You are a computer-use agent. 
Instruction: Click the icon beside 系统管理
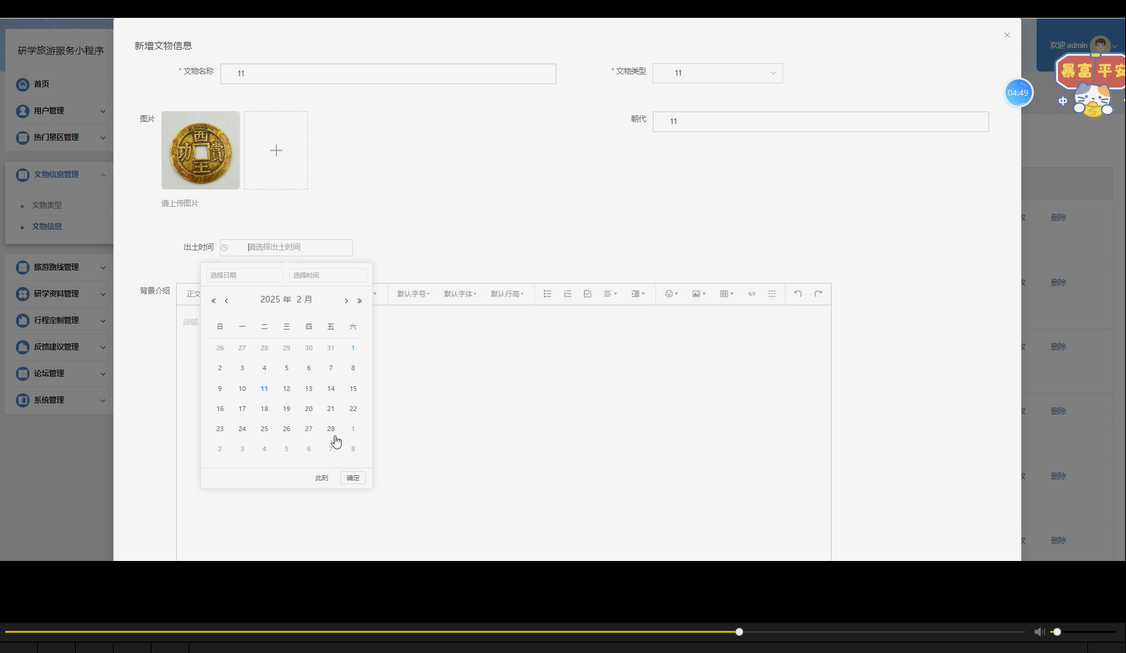22,400
